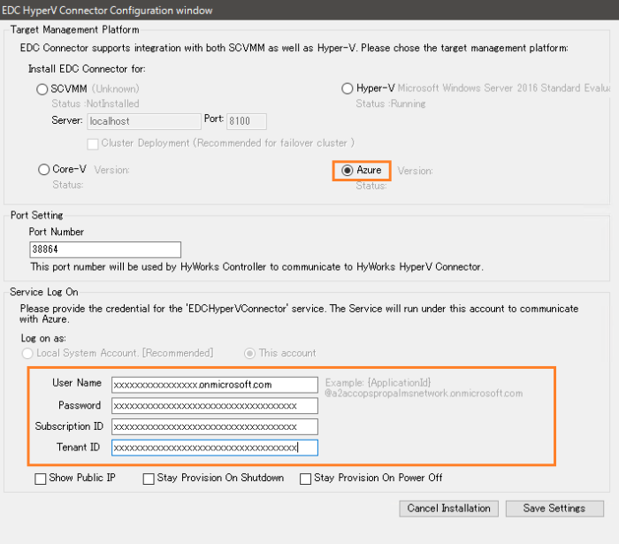Image resolution: width=619 pixels, height=544 pixels.
Task: Click the '(Unknown)' text next to SCVMM
Action: 115,88
